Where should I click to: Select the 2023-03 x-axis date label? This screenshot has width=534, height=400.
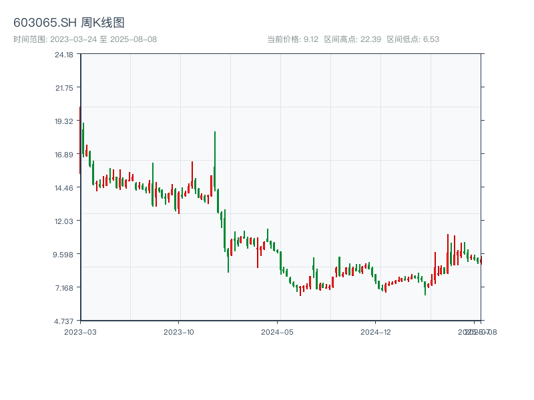coord(80,331)
